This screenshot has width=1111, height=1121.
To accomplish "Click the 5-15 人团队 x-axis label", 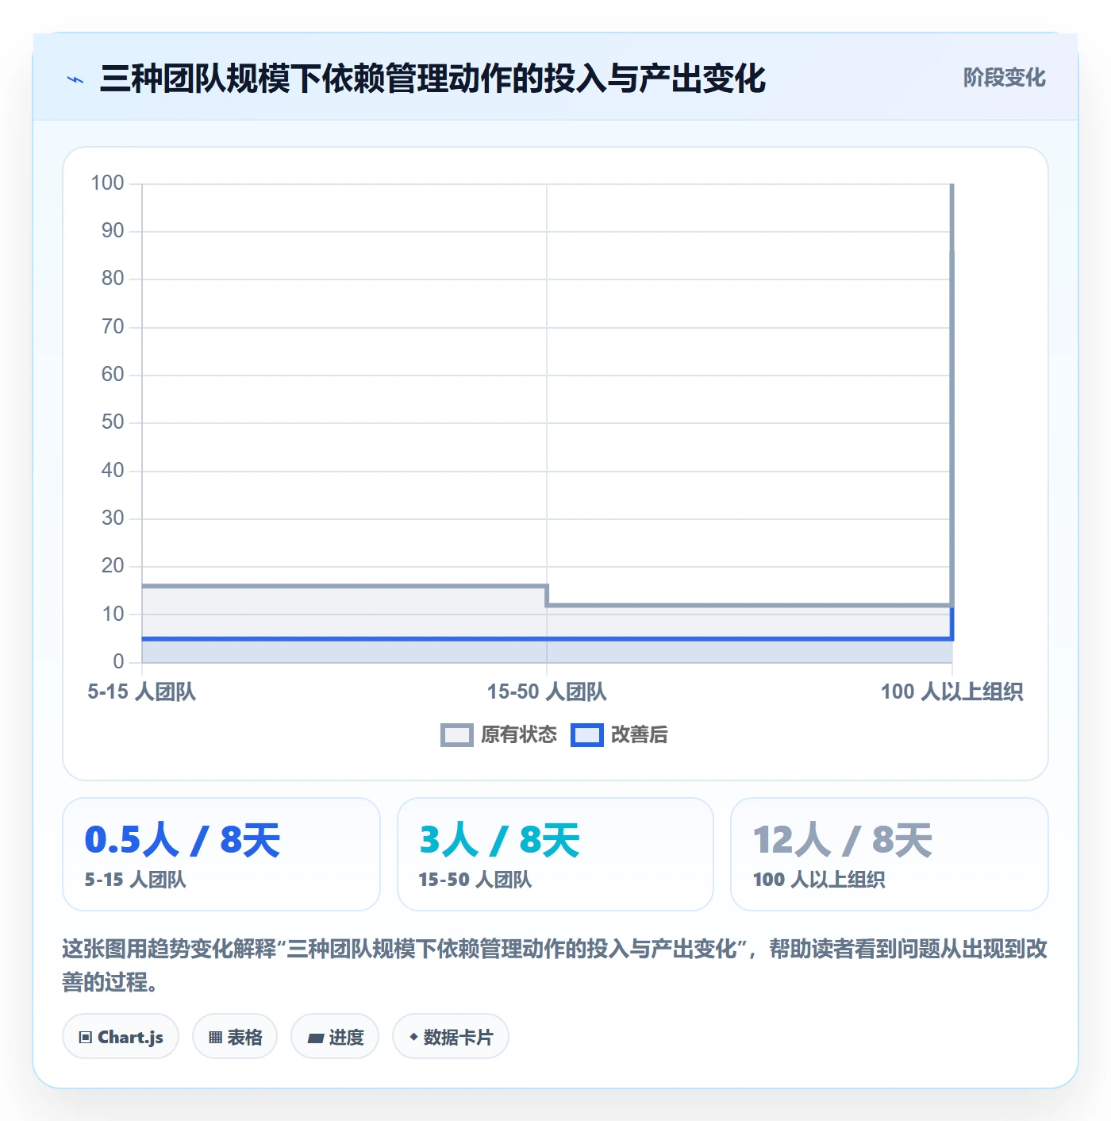I will (x=141, y=692).
